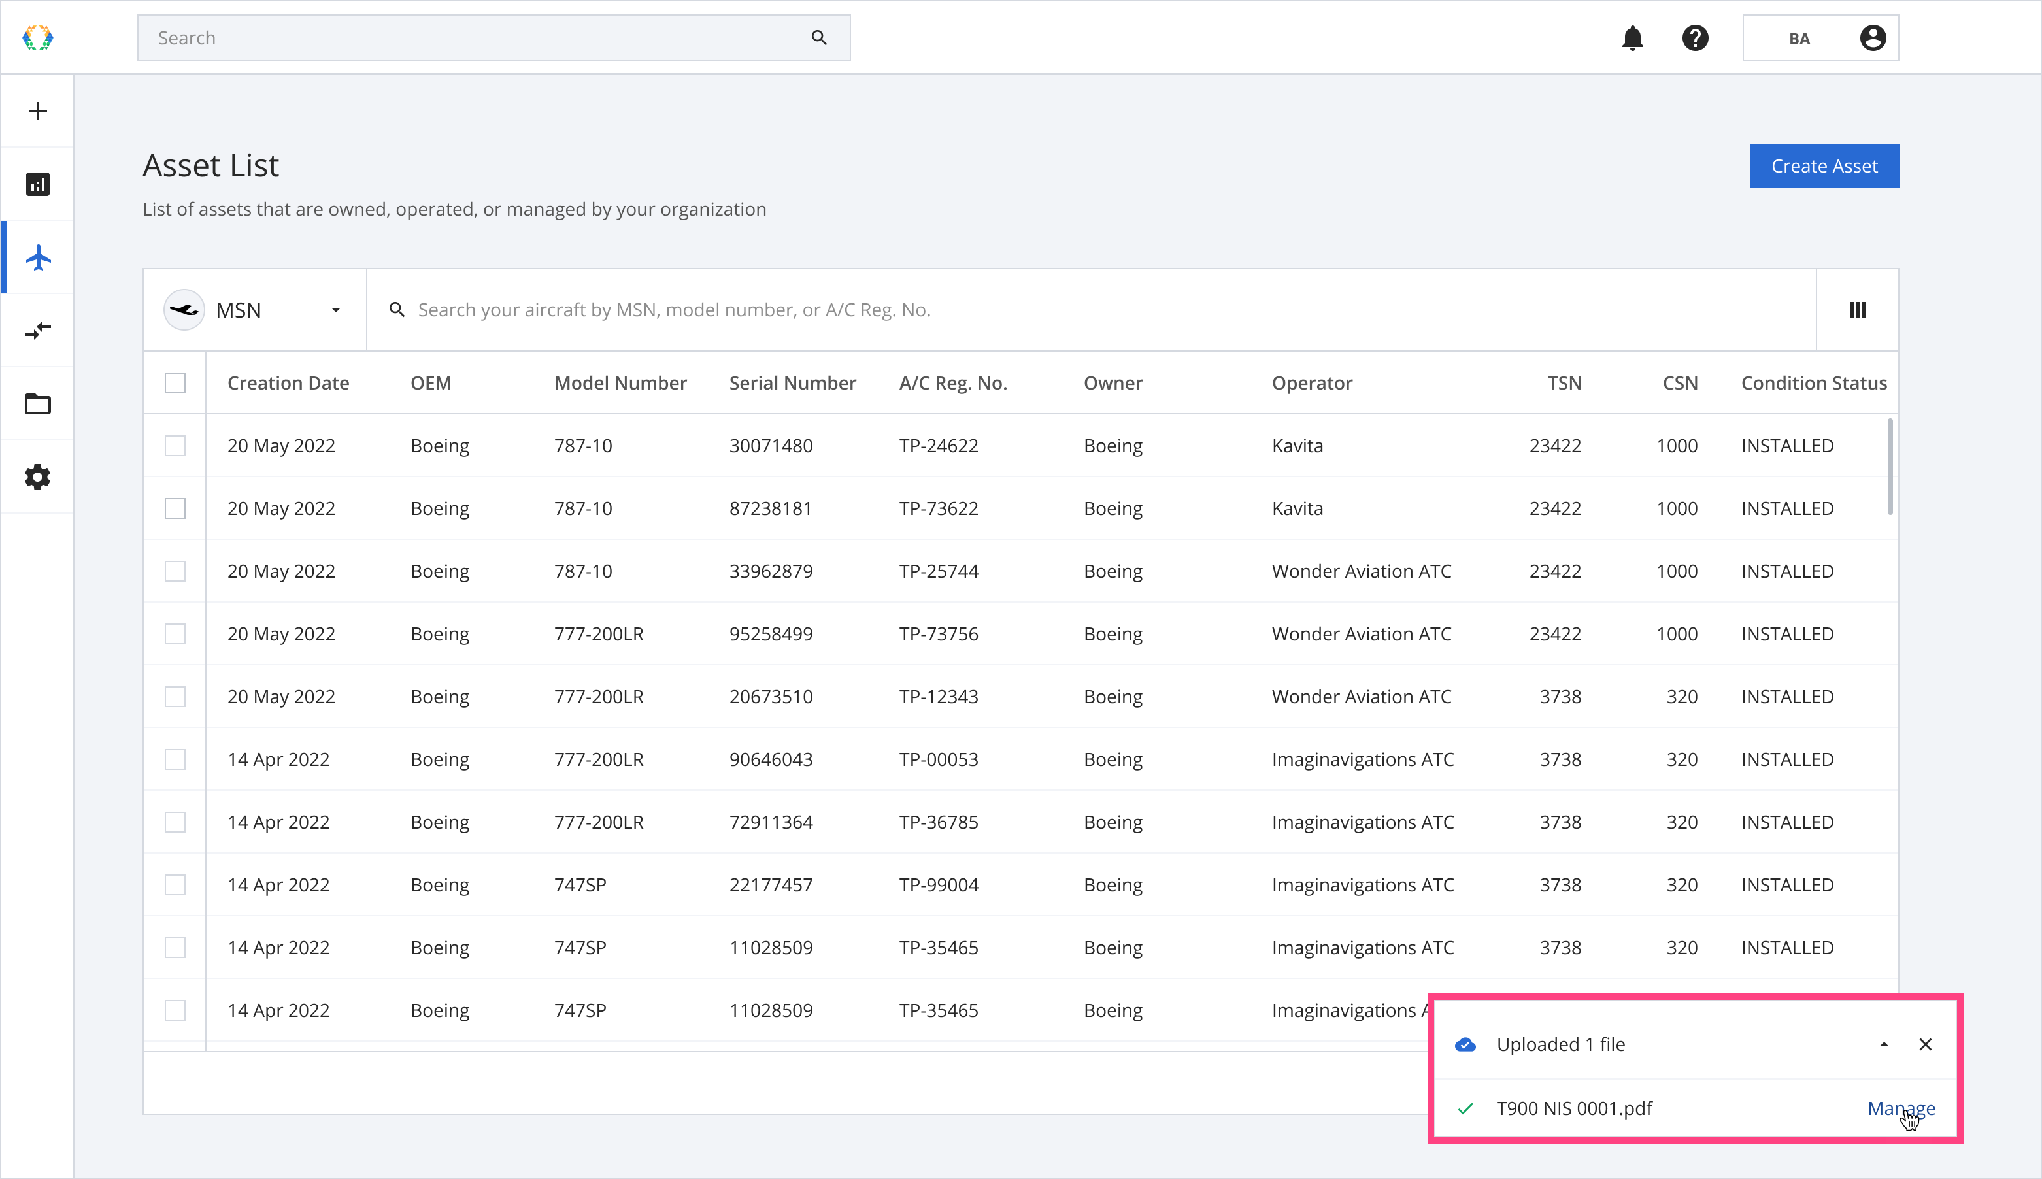This screenshot has height=1179, width=2042.
Task: Check the row with serial 30071480
Action: coord(175,445)
